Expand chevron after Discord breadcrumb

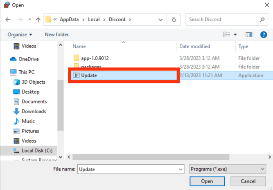130,20
